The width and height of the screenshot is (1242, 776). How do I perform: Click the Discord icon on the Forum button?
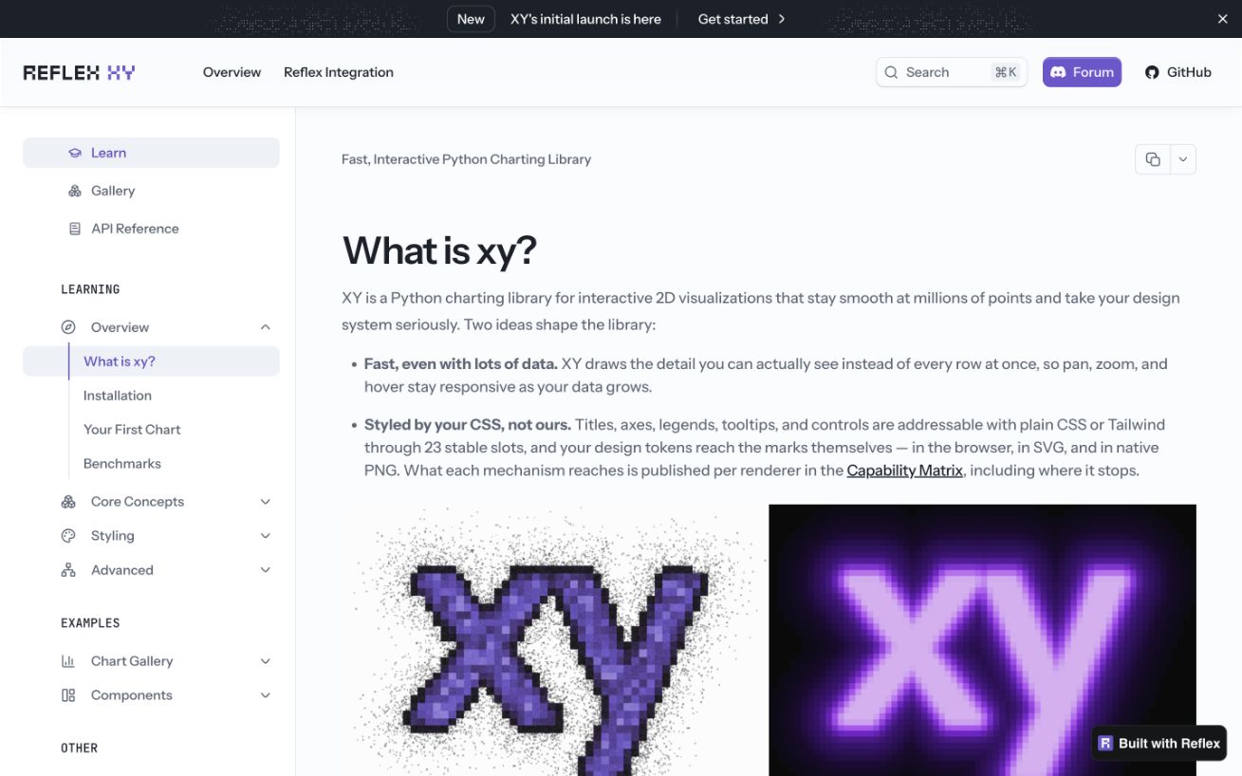click(x=1058, y=72)
